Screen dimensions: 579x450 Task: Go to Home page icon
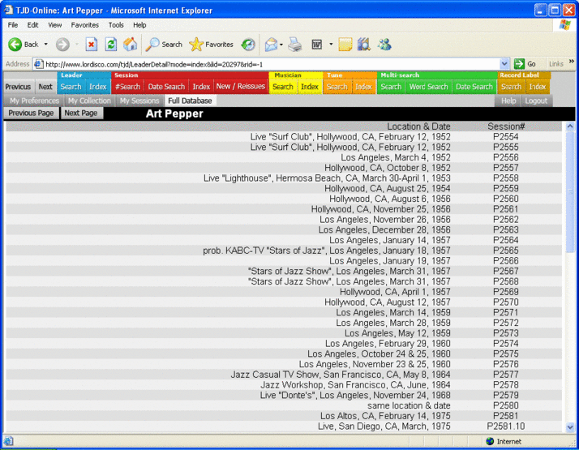tap(130, 45)
